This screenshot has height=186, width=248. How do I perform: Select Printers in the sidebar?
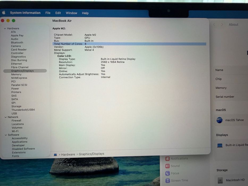point(16,92)
